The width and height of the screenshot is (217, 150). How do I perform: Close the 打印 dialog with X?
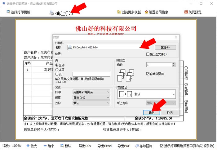[x=176, y=38]
